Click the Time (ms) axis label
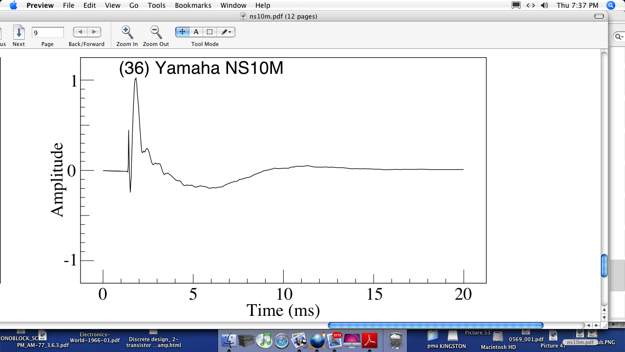Viewport: 625px width, 352px height. [283, 310]
